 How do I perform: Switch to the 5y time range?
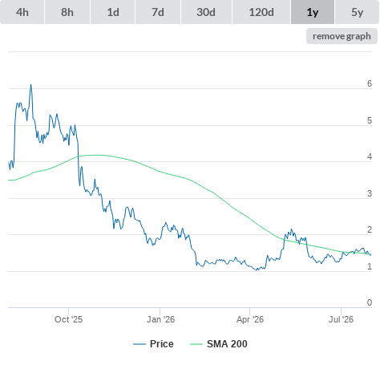click(x=357, y=12)
